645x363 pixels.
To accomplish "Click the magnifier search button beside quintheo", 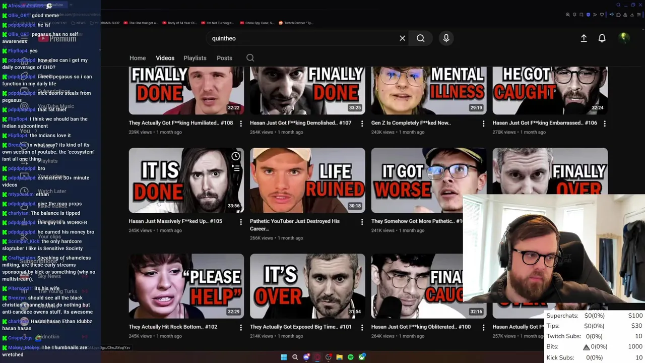I will 420,38.
